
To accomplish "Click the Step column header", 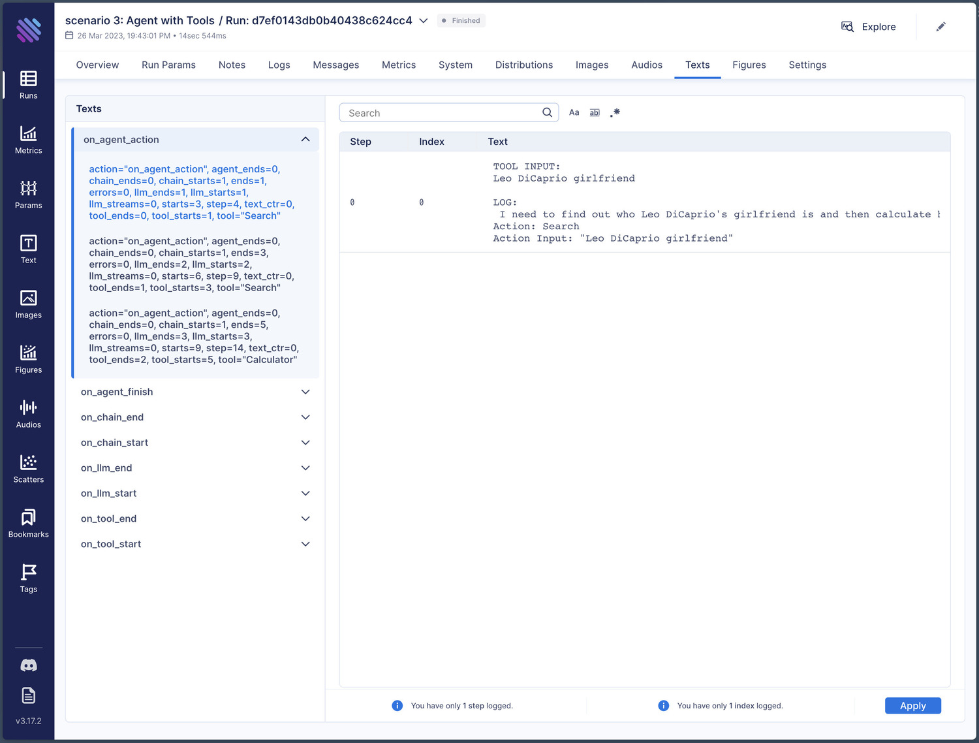I will click(360, 142).
